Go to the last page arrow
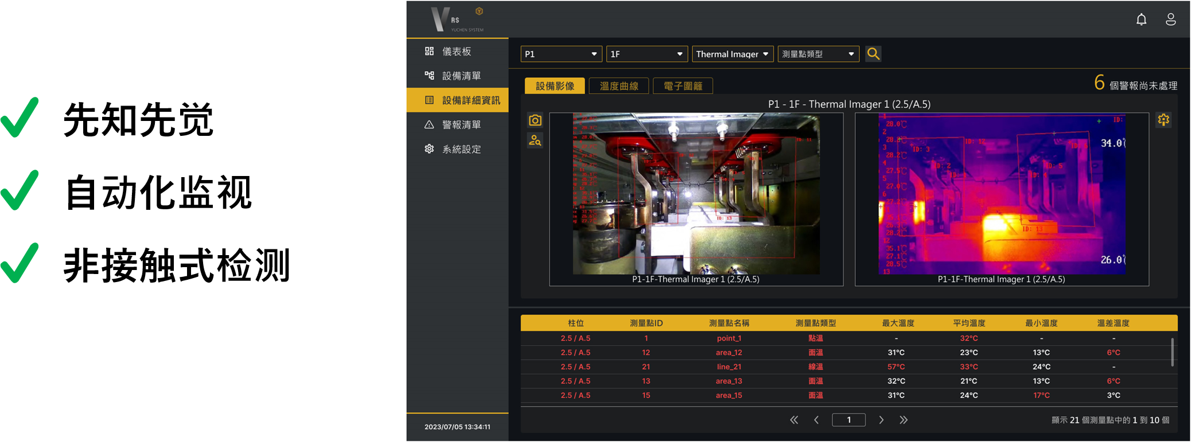 (x=904, y=420)
